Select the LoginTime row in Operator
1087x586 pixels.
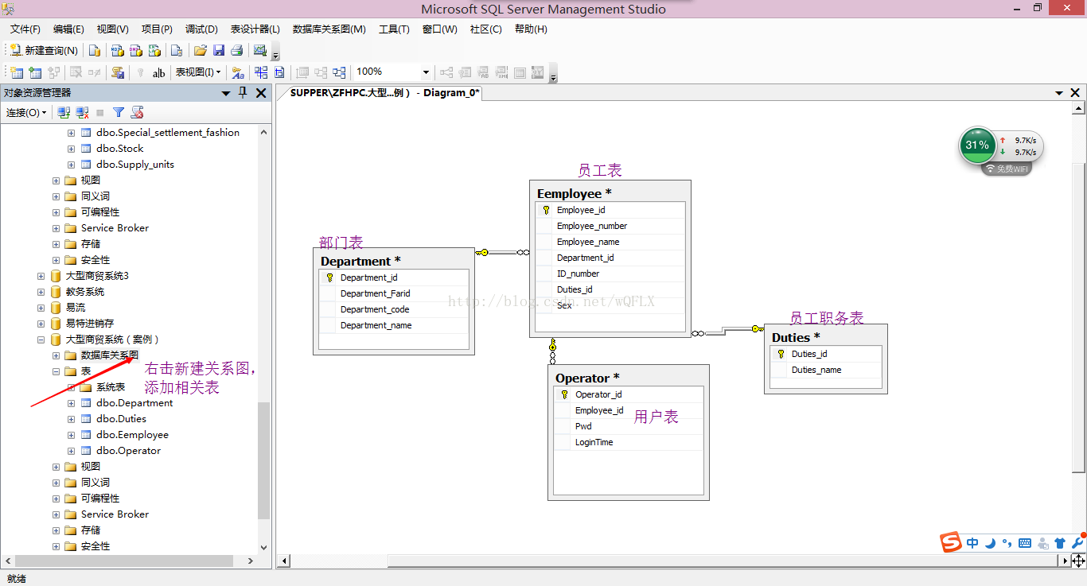(x=629, y=442)
